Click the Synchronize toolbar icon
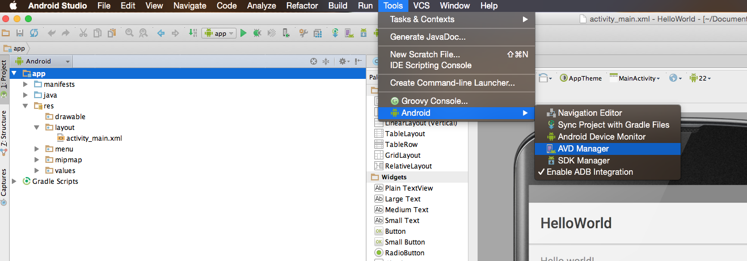Screen dimensions: 747x261 [x=34, y=33]
